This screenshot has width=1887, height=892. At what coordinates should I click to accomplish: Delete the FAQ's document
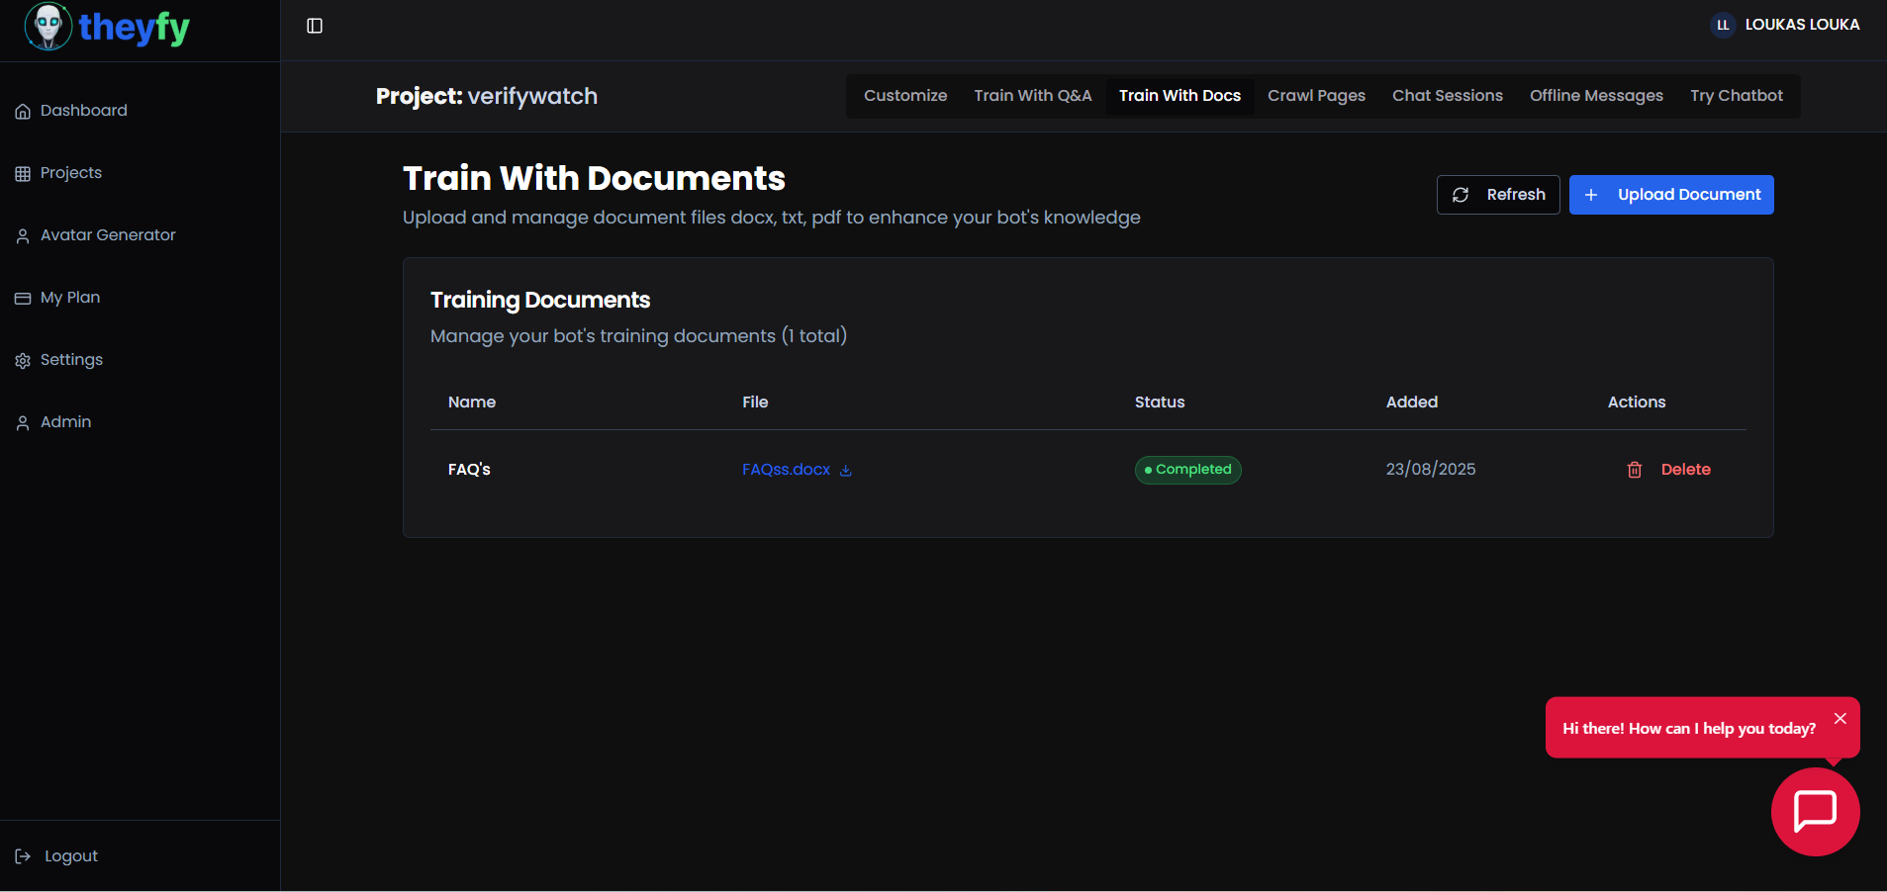pos(1668,470)
